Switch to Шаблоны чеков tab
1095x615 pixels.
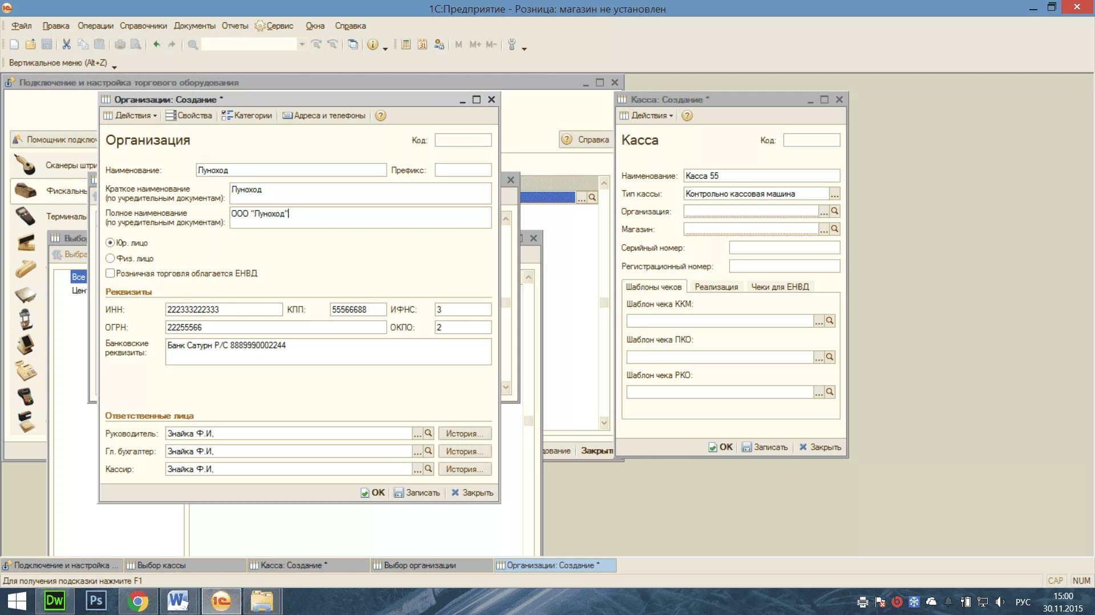point(654,287)
